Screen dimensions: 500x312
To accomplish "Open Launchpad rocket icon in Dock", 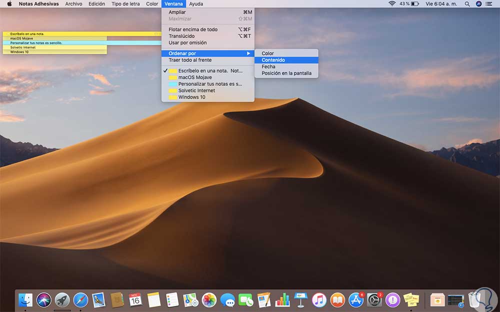I will 62,300.
